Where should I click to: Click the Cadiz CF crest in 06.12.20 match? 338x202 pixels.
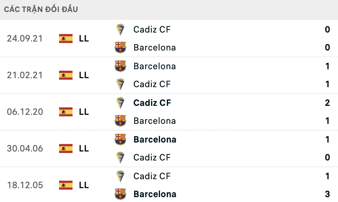(x=120, y=103)
